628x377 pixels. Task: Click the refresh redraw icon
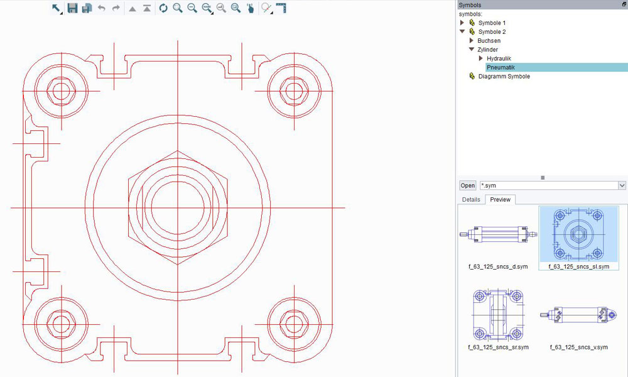[x=163, y=8]
